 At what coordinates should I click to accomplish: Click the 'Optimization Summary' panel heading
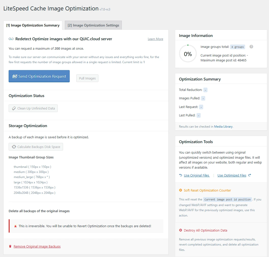coord(200,79)
